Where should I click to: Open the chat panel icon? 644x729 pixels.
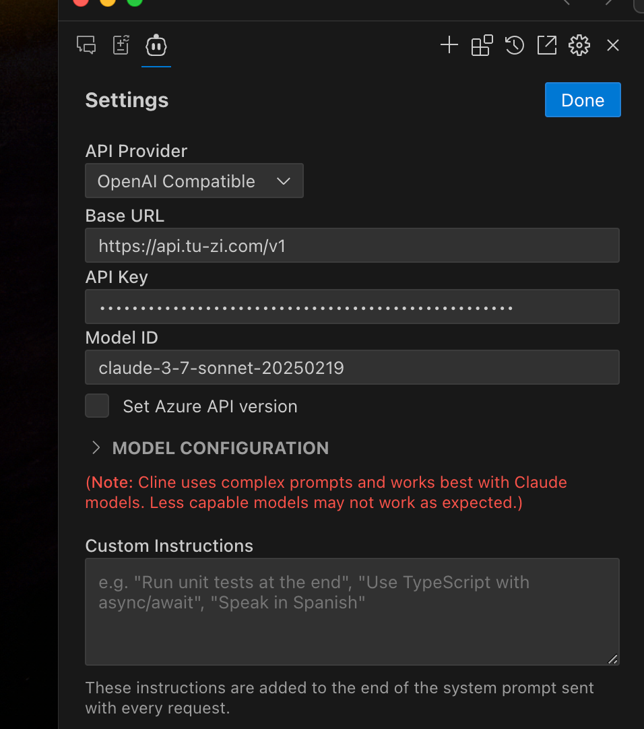coord(86,46)
